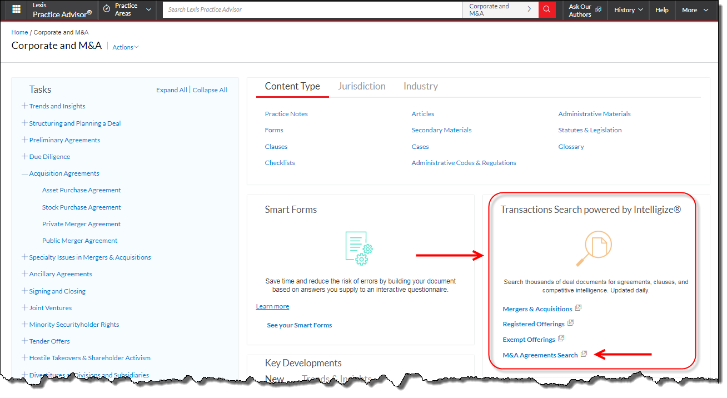Image resolution: width=727 pixels, height=398 pixels.
Task: Click external link icon beside Registered Offerings
Action: (x=571, y=323)
